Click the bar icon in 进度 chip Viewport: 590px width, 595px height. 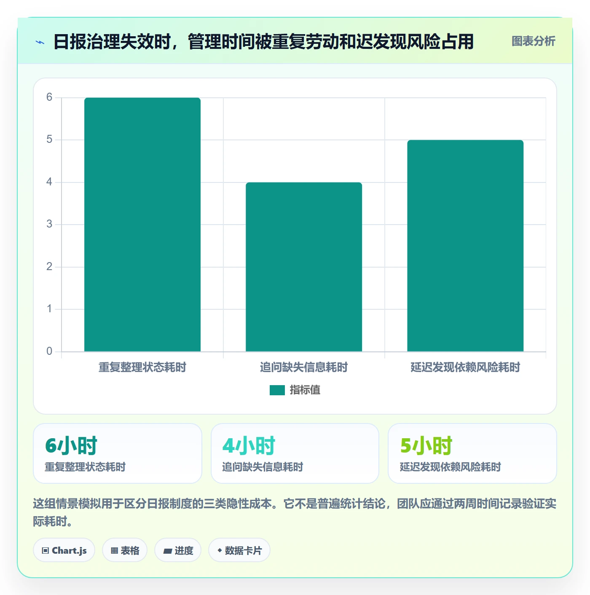tap(167, 551)
